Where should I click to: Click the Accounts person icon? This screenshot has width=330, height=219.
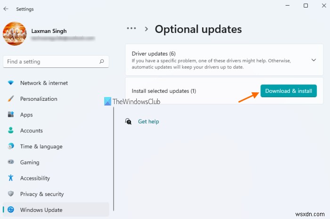(11, 130)
